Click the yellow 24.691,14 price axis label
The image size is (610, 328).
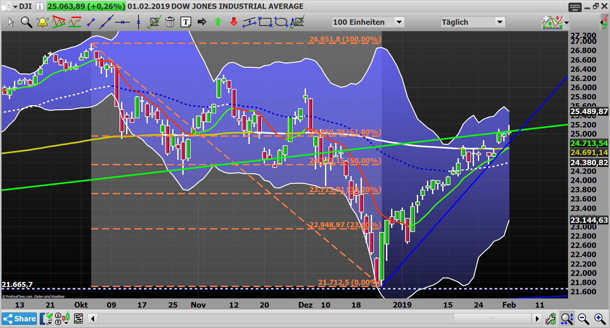589,153
